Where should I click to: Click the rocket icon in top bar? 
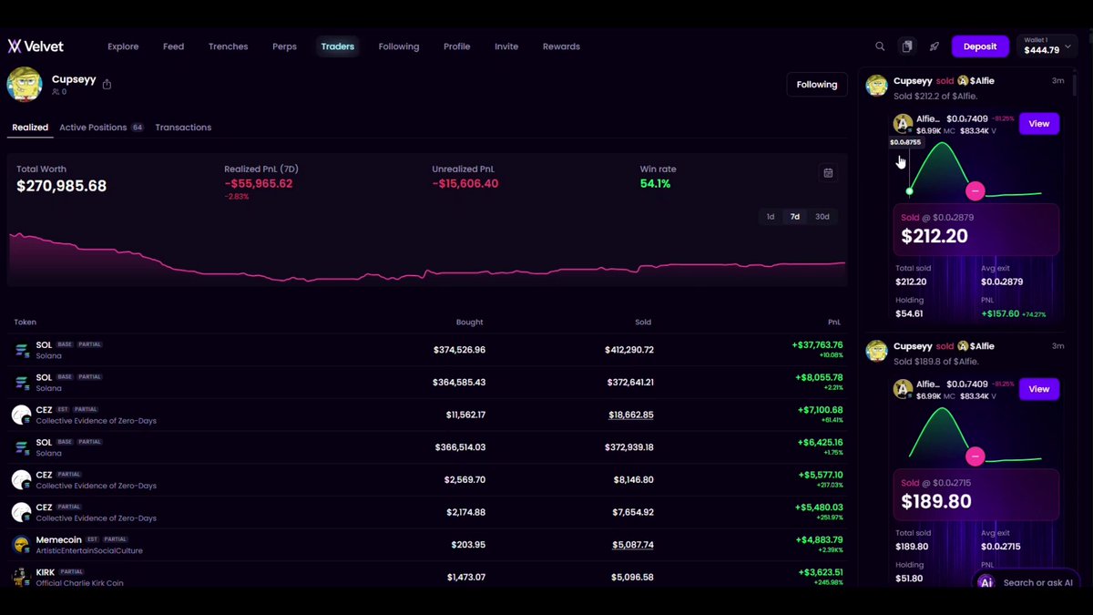click(x=935, y=46)
